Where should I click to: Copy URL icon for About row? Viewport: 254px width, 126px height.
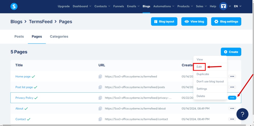(x=100, y=108)
